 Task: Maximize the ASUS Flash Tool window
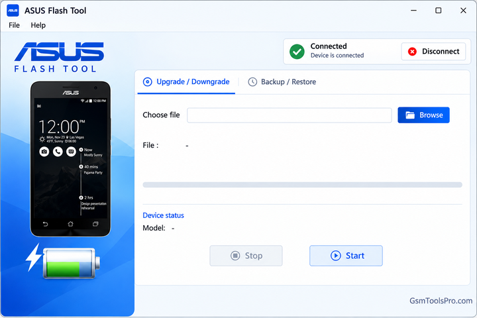tap(439, 11)
